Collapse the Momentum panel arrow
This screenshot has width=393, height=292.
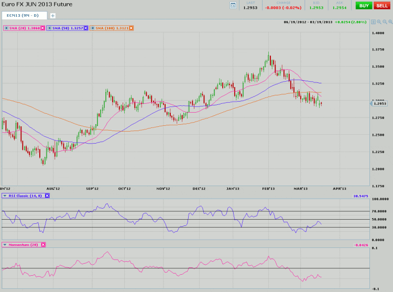pos(5,244)
